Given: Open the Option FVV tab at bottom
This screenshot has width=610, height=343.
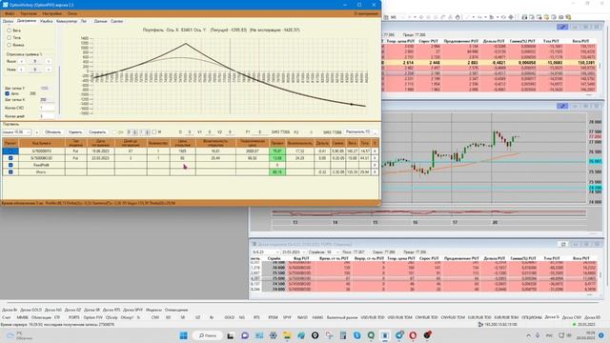Looking at the screenshot, I should click(92, 317).
